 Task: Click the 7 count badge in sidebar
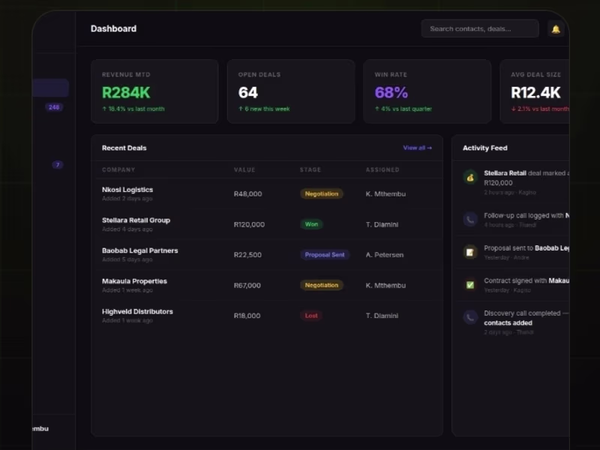(x=58, y=165)
